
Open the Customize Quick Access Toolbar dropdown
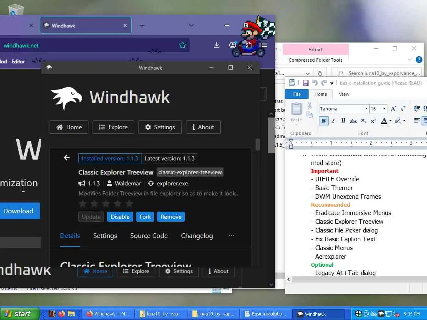[x=332, y=83]
